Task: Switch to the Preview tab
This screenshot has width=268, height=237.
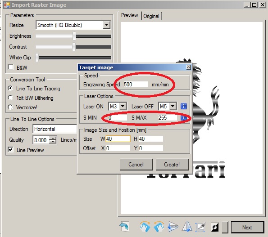Action: 130,15
